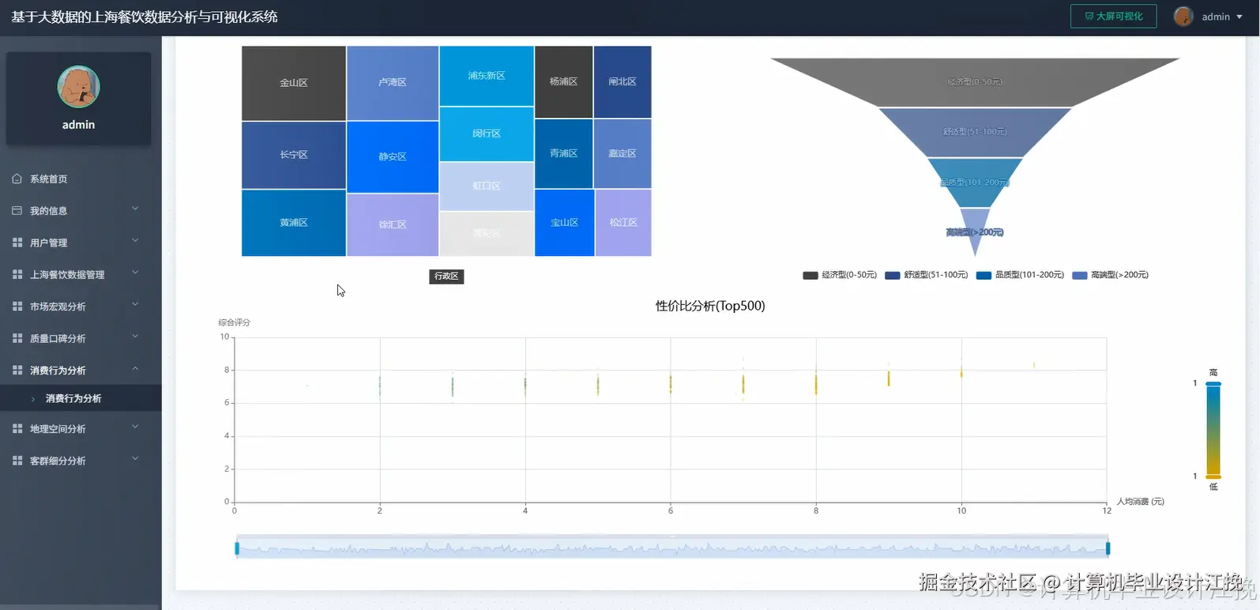
Task: Click the bear avatar in sidebar profile card
Action: [x=78, y=87]
